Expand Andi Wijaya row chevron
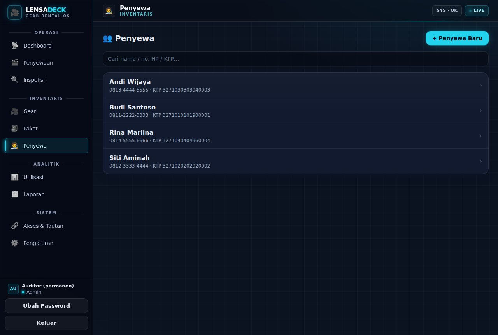498x335 pixels. coord(480,85)
